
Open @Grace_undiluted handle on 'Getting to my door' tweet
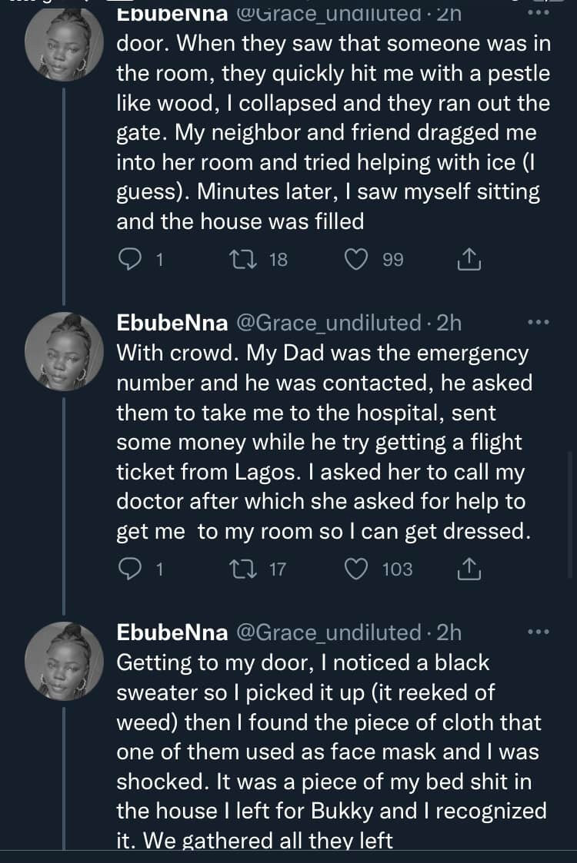click(329, 633)
